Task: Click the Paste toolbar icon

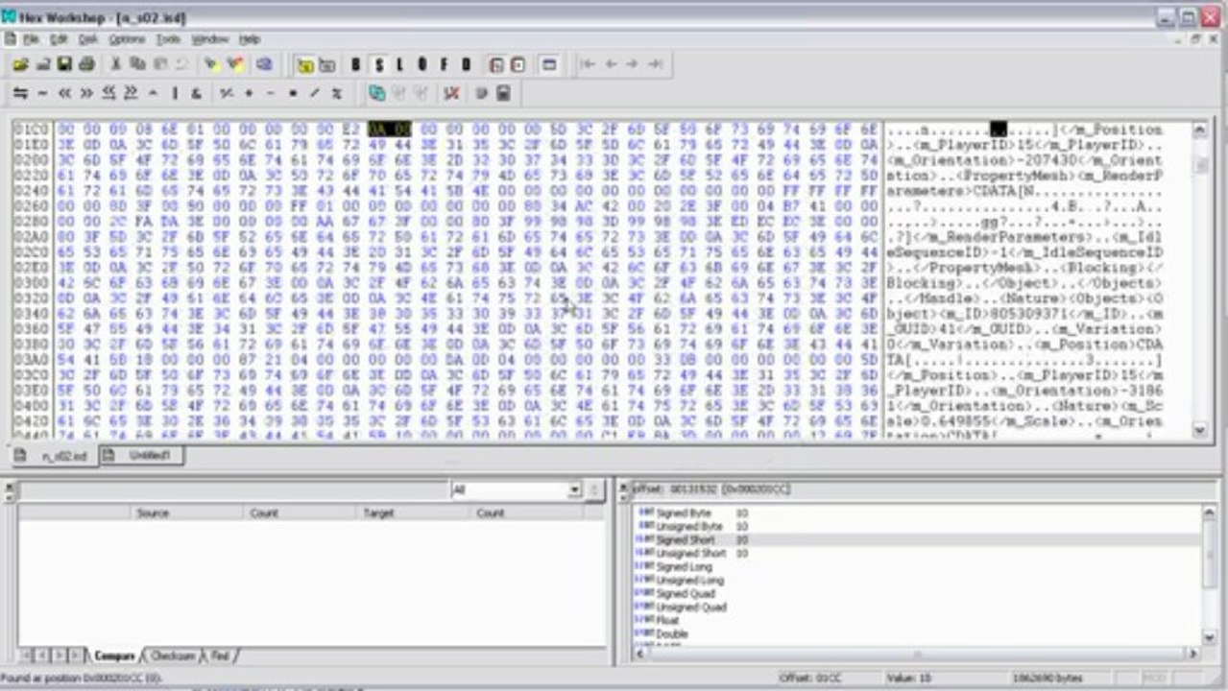Action: (159, 64)
